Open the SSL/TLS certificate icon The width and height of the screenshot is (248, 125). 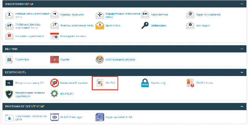coord(100,83)
